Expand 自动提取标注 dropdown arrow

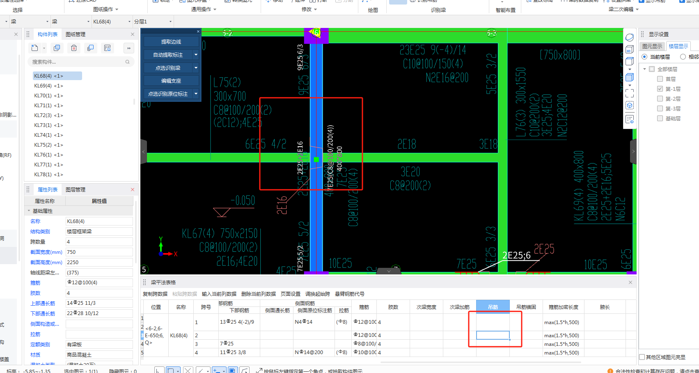[x=196, y=55]
